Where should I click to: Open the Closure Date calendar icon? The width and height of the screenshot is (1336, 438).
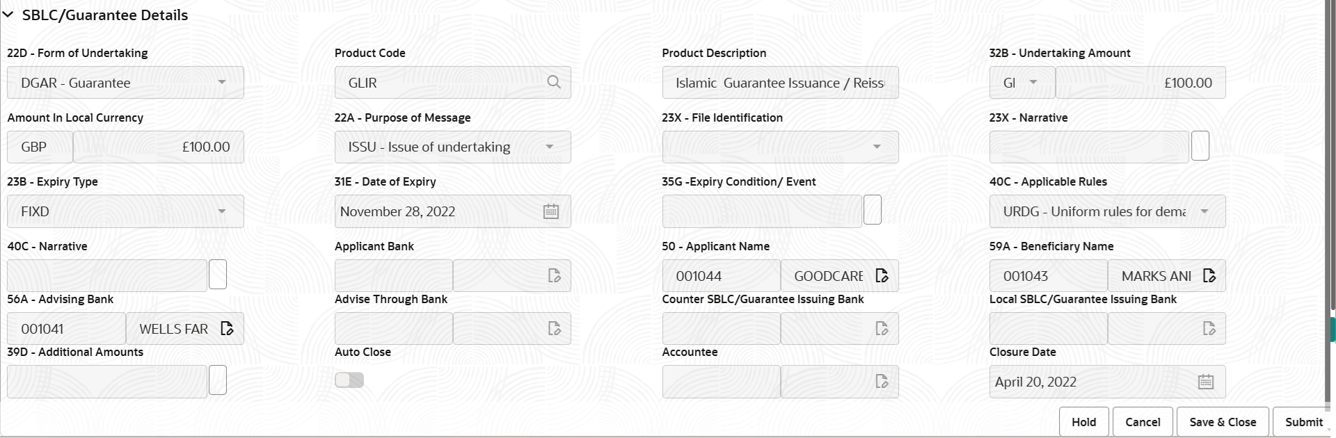tap(1206, 382)
